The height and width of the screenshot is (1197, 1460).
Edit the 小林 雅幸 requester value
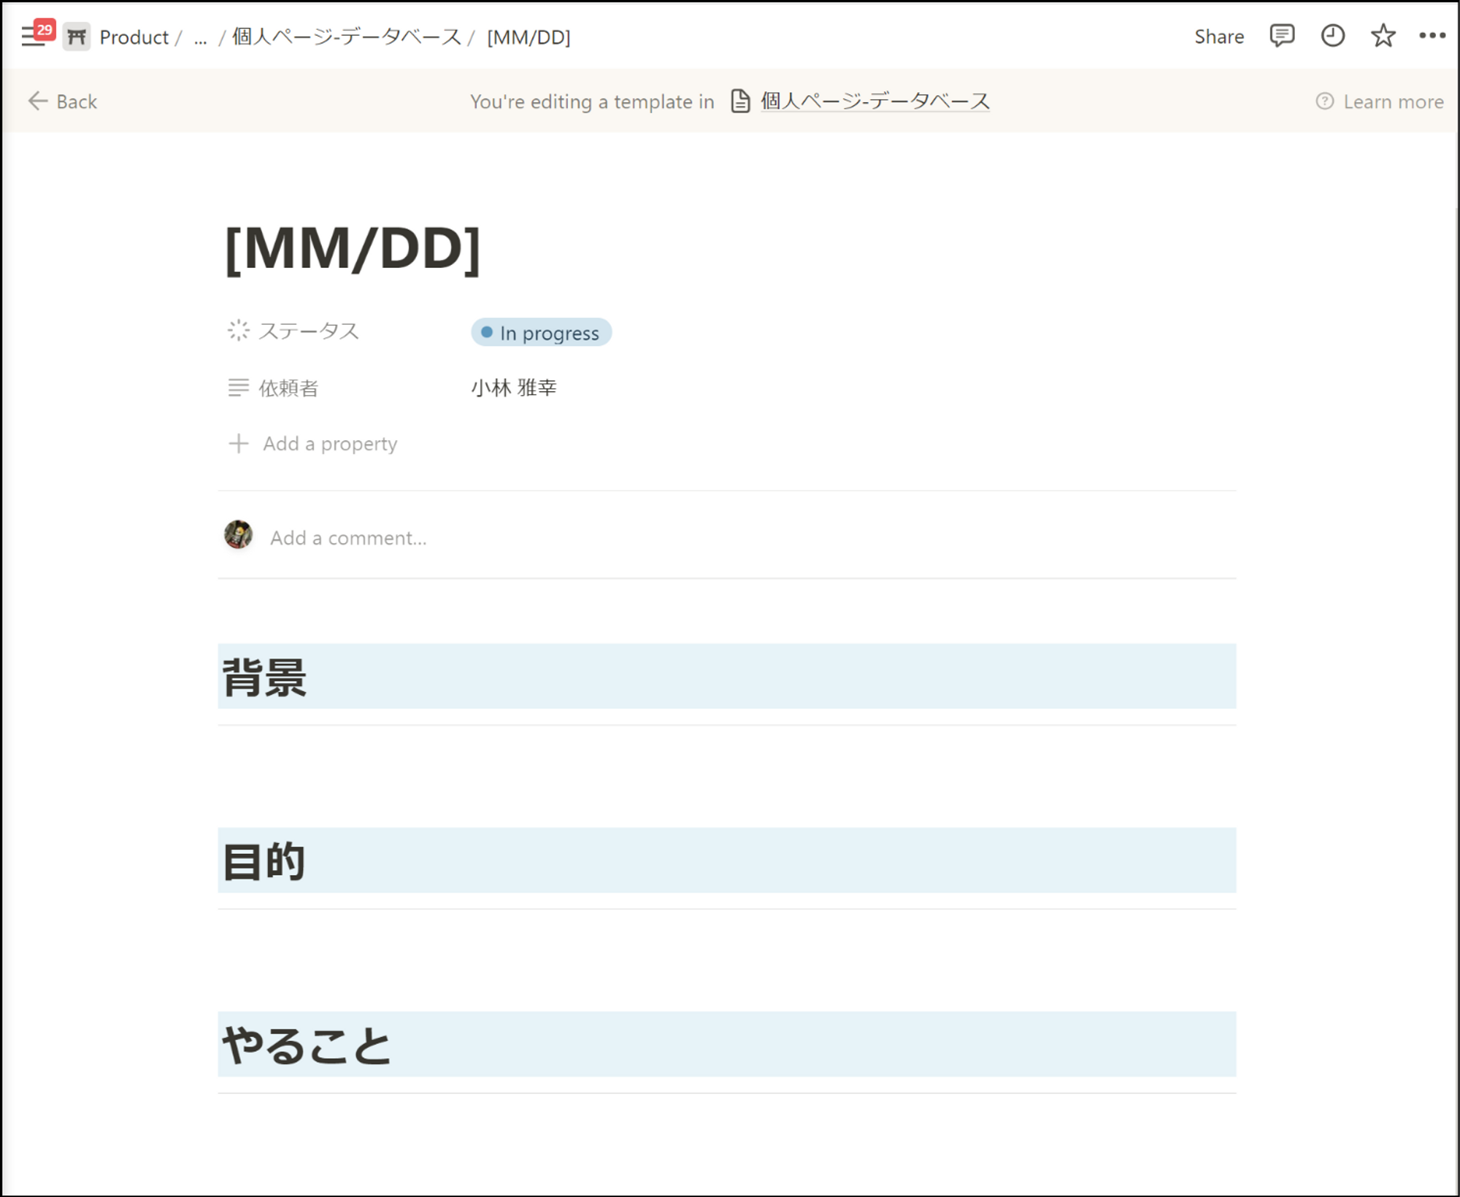[x=514, y=388]
